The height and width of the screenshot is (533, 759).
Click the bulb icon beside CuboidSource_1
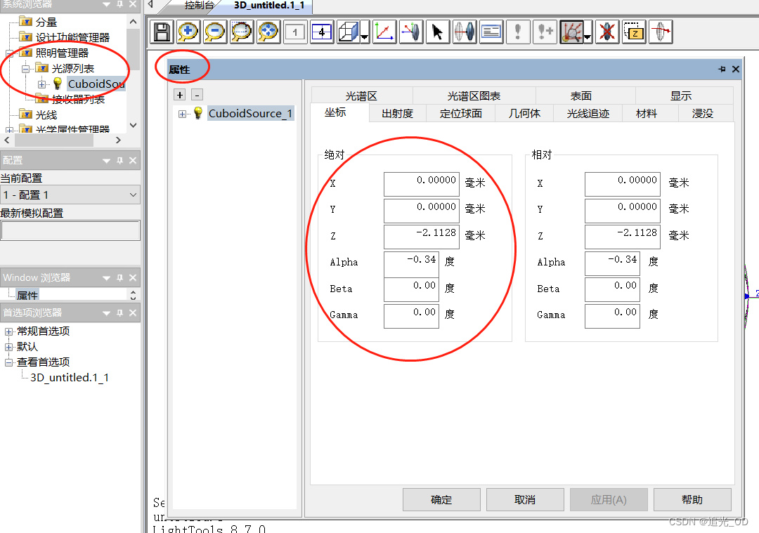coord(198,113)
